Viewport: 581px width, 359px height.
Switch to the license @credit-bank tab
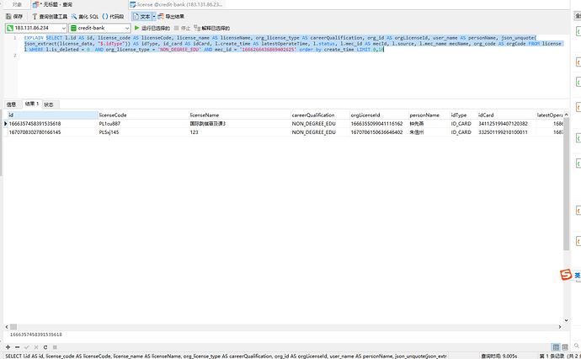pos(176,4)
